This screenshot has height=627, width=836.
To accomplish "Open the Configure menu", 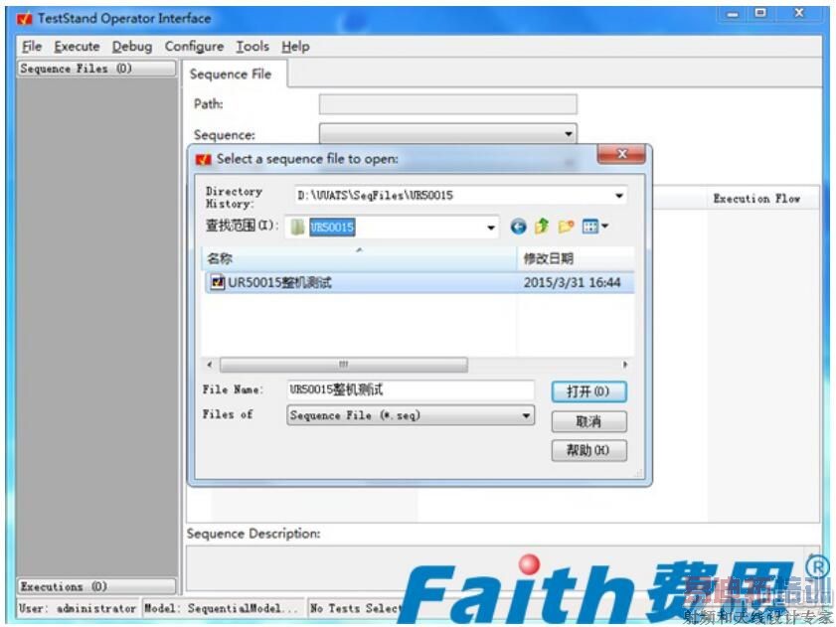I will point(194,47).
